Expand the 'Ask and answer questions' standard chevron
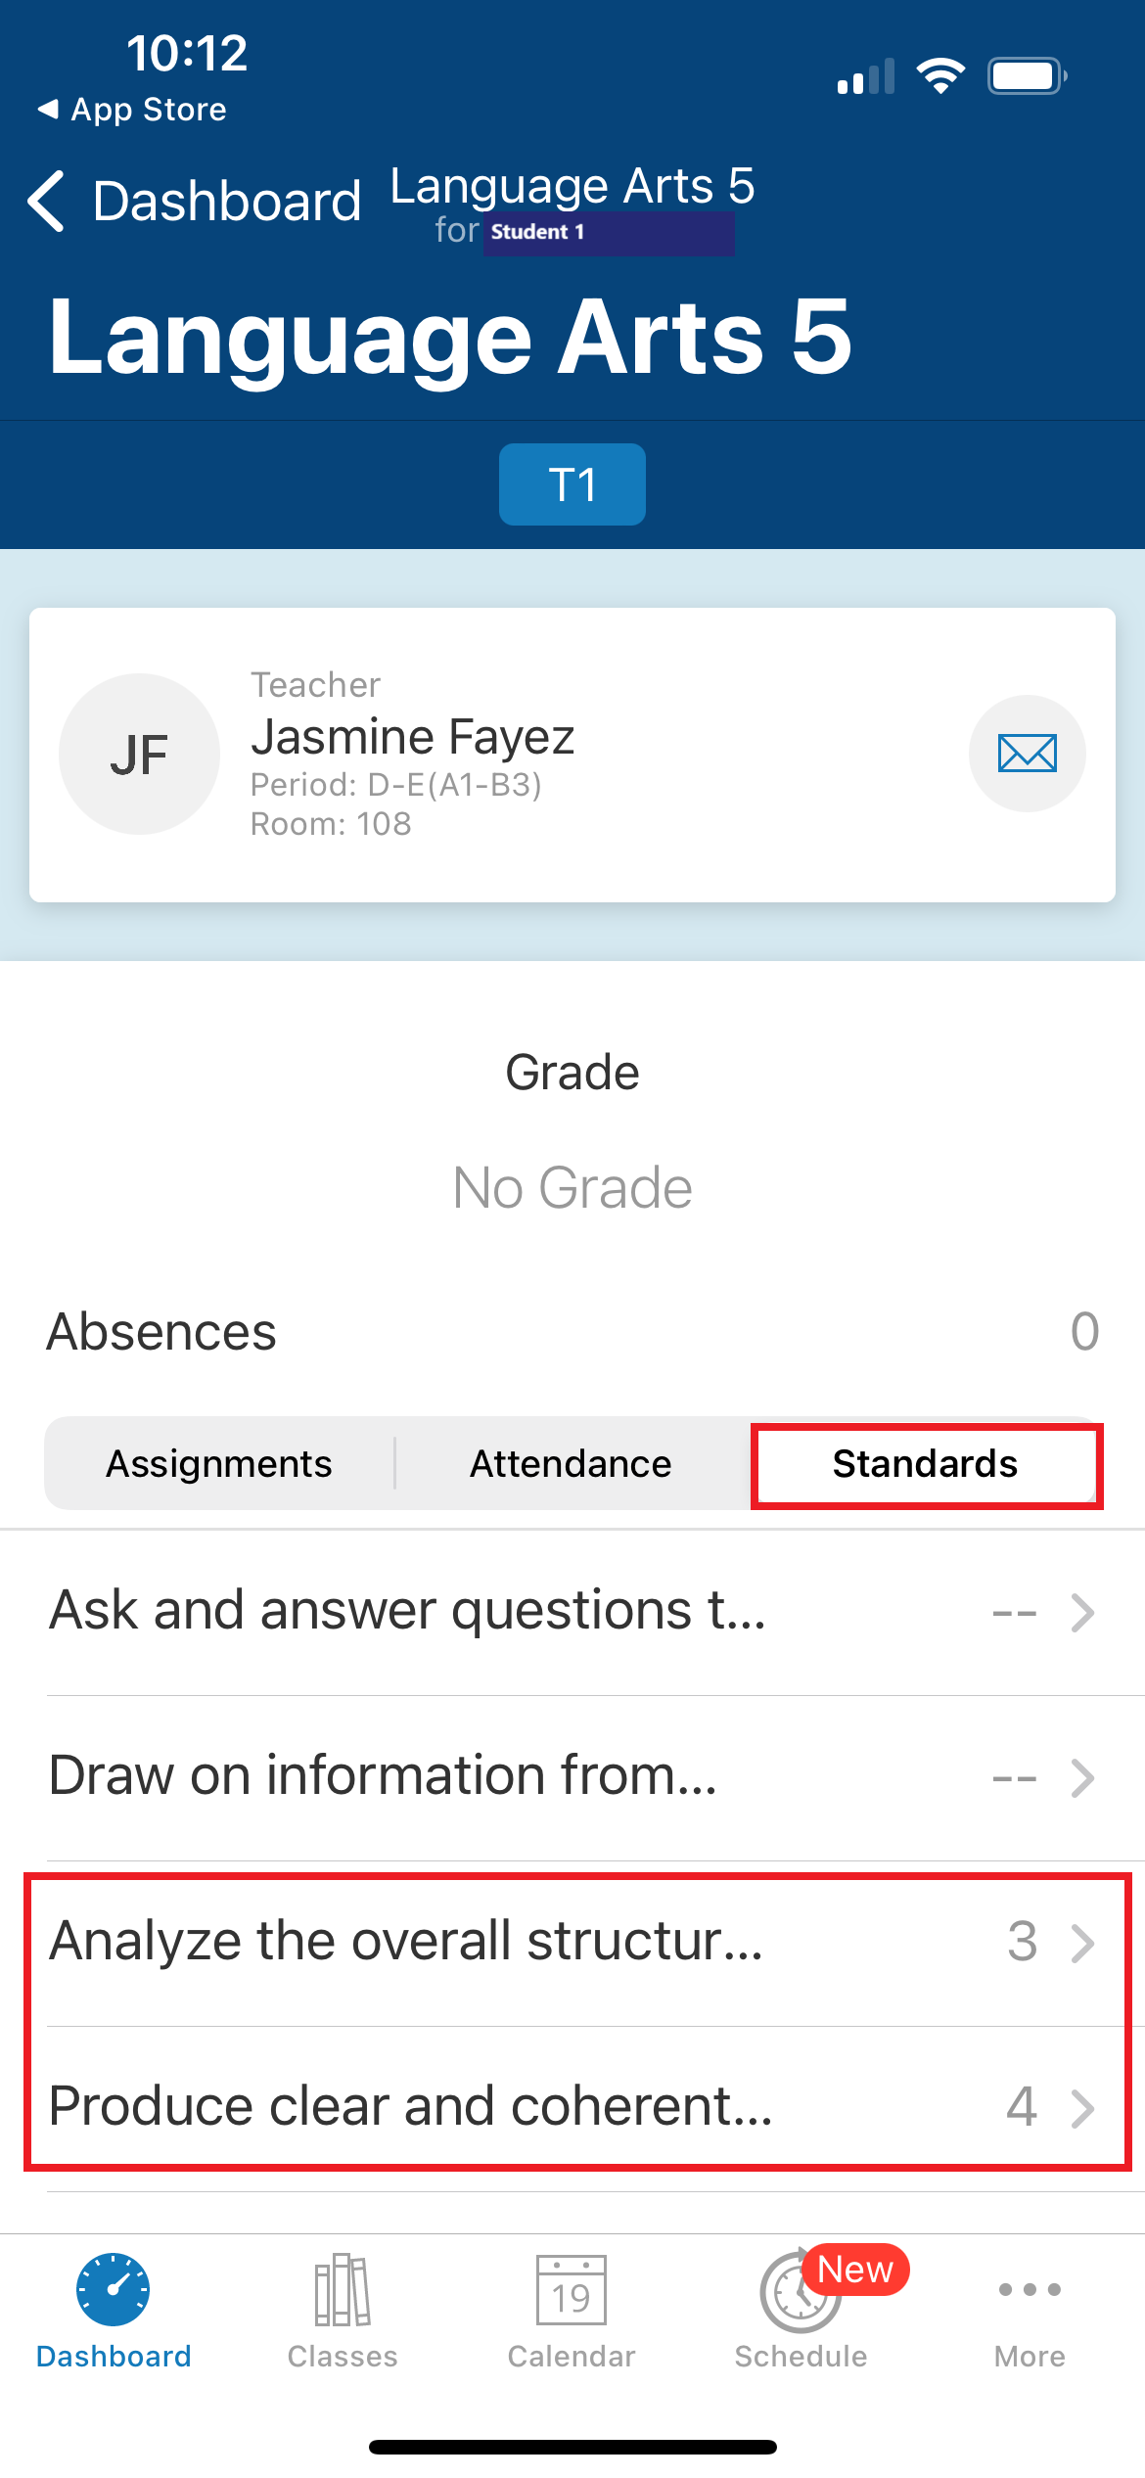The image size is (1145, 2478). [1082, 1612]
